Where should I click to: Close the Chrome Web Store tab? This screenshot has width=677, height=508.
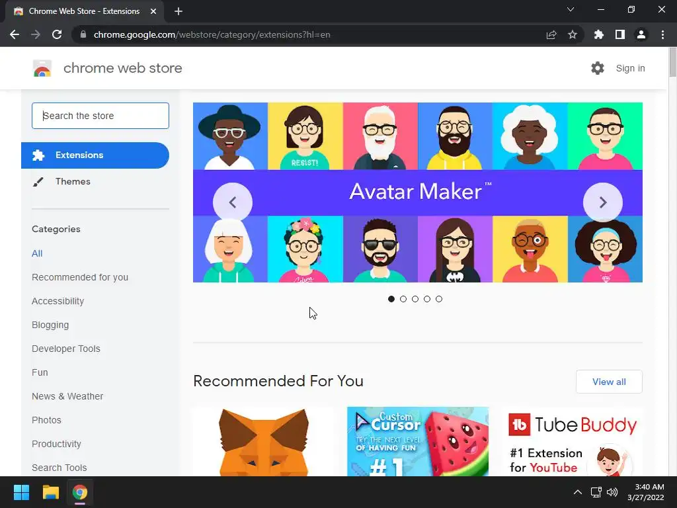coord(153,11)
